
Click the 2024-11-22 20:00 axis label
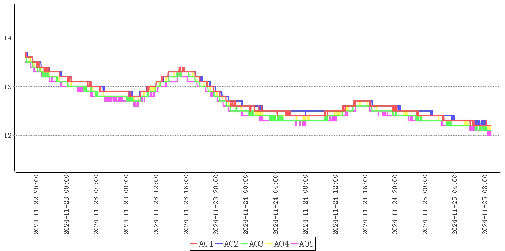point(36,205)
